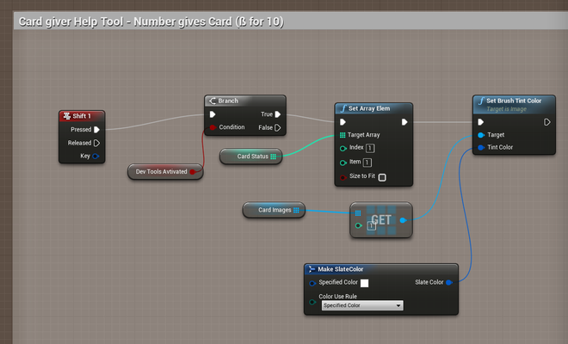Click the GET node output pin
This screenshot has width=568, height=344.
[403, 220]
